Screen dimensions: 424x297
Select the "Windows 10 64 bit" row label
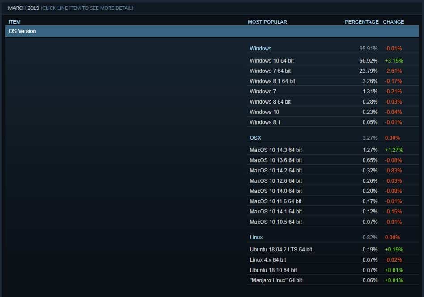pyautogui.click(x=271, y=61)
